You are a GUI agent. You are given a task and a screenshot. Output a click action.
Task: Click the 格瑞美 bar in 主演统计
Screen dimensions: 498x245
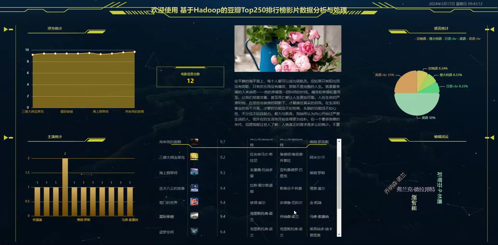[37, 201]
